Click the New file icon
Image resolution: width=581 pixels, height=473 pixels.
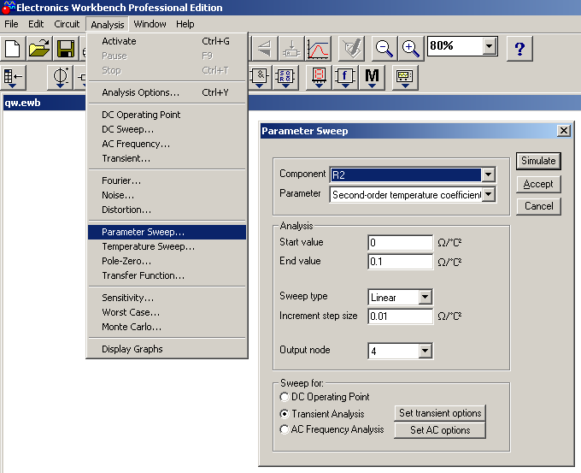tap(13, 49)
